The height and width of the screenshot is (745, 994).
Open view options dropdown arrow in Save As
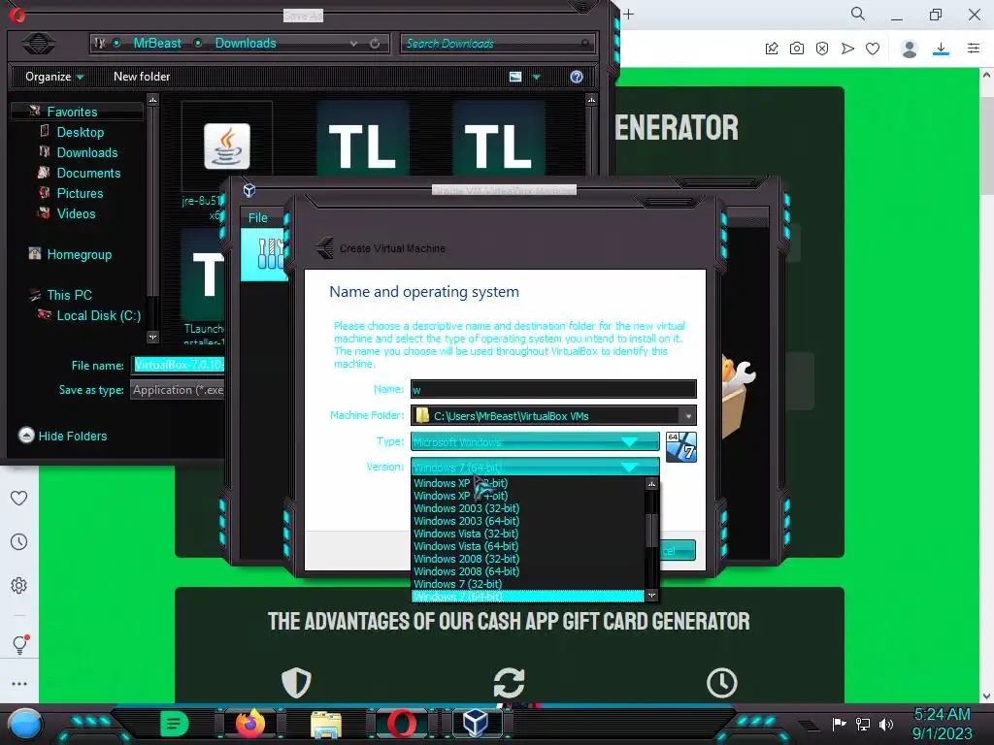click(x=536, y=77)
